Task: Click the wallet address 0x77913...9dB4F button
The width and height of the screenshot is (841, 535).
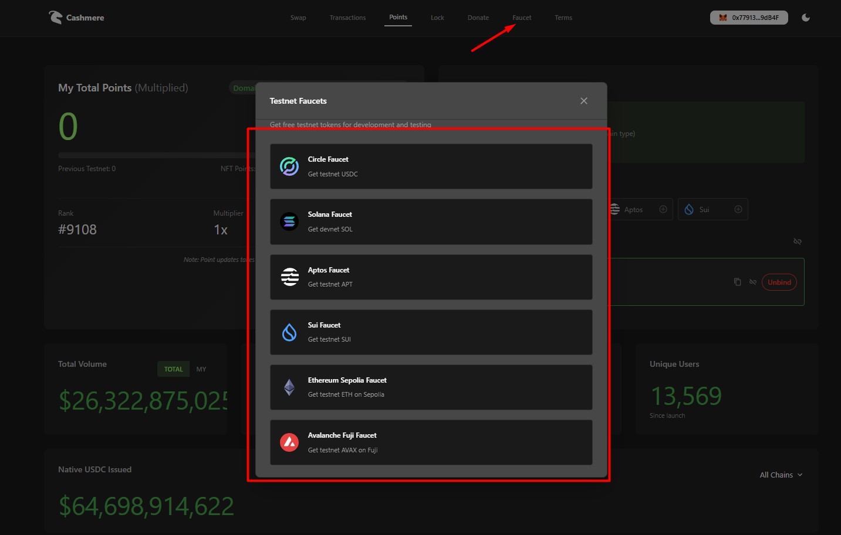Action: (749, 18)
